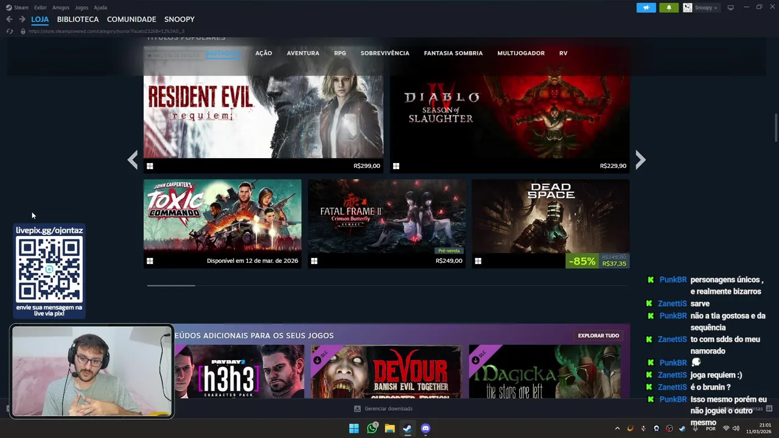This screenshot has width=779, height=438.
Task: Click the Steam icon in the system tray
Action: click(x=682, y=428)
